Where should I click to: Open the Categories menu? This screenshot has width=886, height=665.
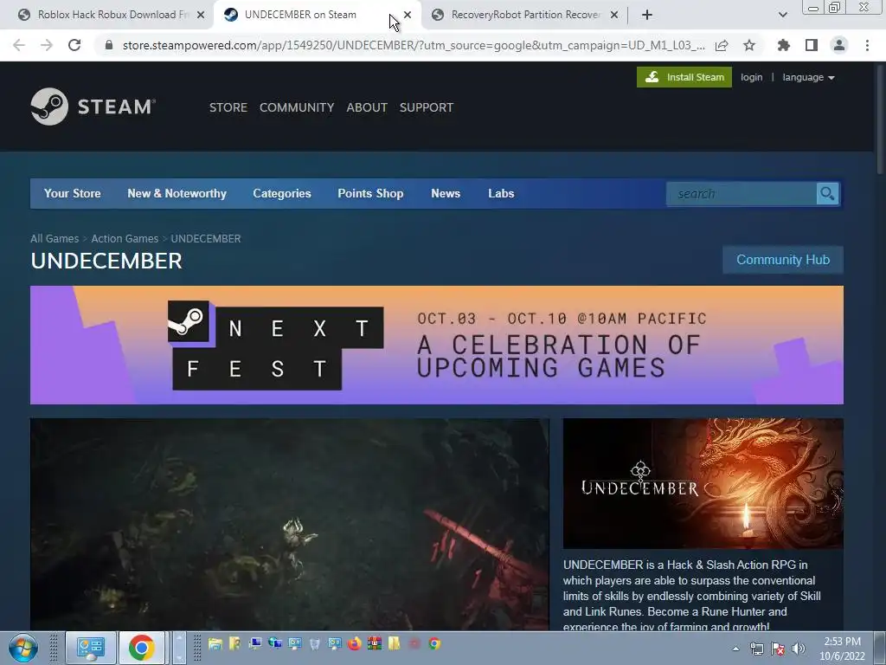point(282,193)
